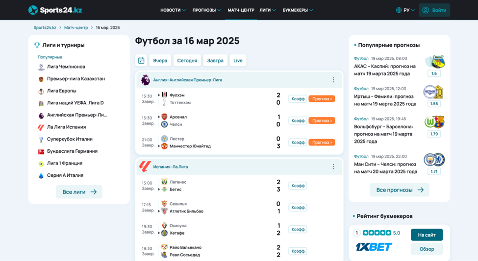Open the Английская Премьер-Ли... sidebar link
This screenshot has width=478, height=261.
77,115
